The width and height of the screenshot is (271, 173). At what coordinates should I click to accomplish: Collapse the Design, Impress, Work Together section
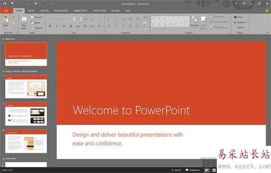[x=3, y=71]
